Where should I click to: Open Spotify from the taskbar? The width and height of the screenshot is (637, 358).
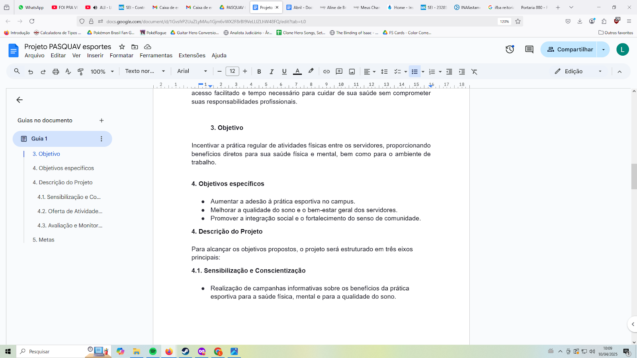point(153,351)
